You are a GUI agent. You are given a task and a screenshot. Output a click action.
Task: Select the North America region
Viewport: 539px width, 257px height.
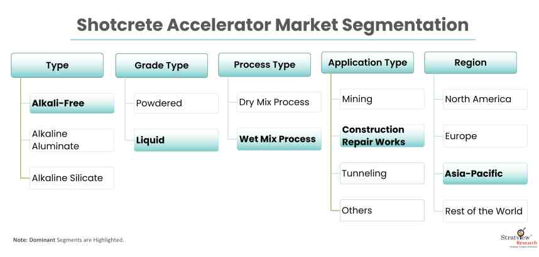point(485,99)
